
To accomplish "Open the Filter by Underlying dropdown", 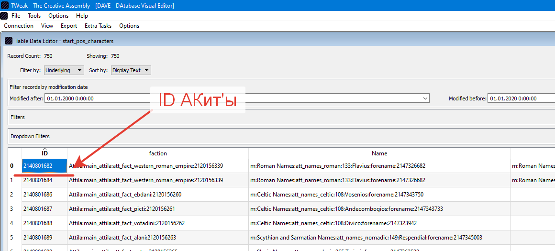I will tap(64, 70).
